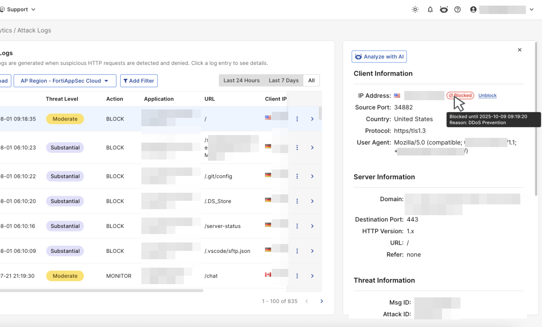Click the Analyze with AI button
The height and width of the screenshot is (327, 542).
click(x=379, y=57)
